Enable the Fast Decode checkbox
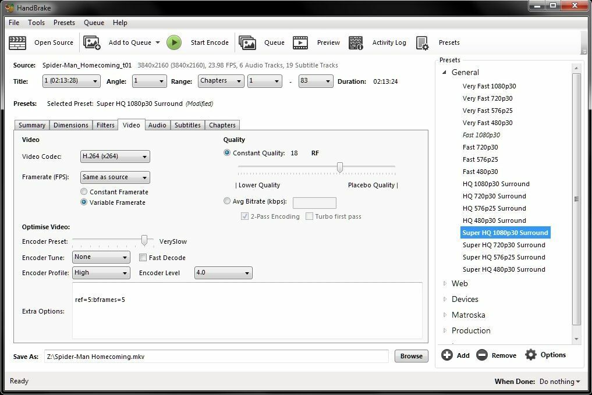Screen dimensions: 592x395 (143, 257)
